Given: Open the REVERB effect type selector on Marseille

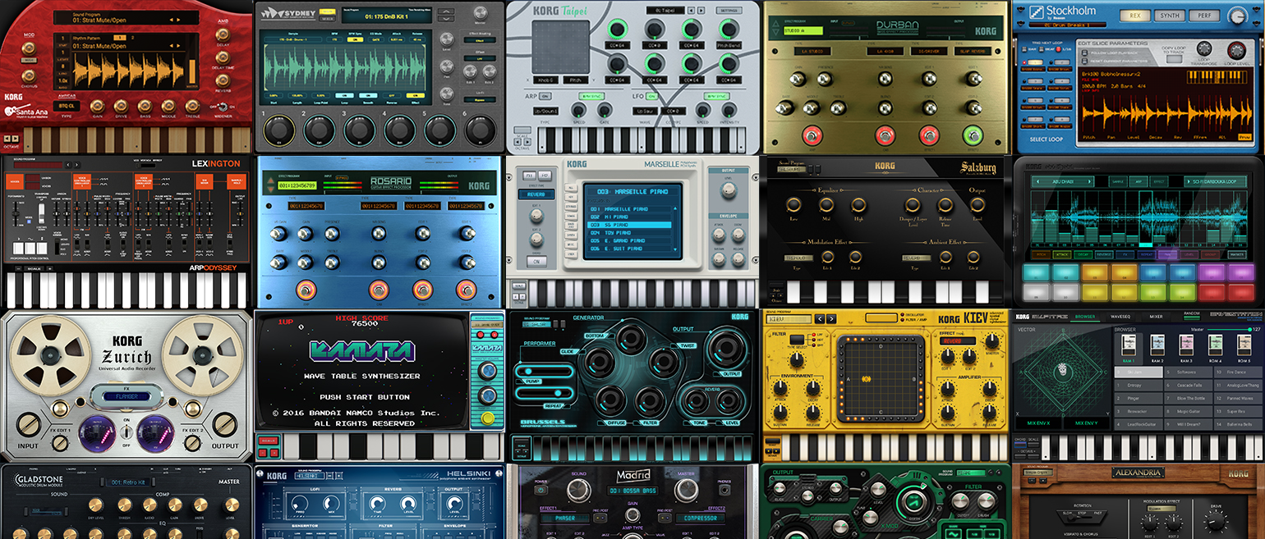Looking at the screenshot, I should click(537, 195).
